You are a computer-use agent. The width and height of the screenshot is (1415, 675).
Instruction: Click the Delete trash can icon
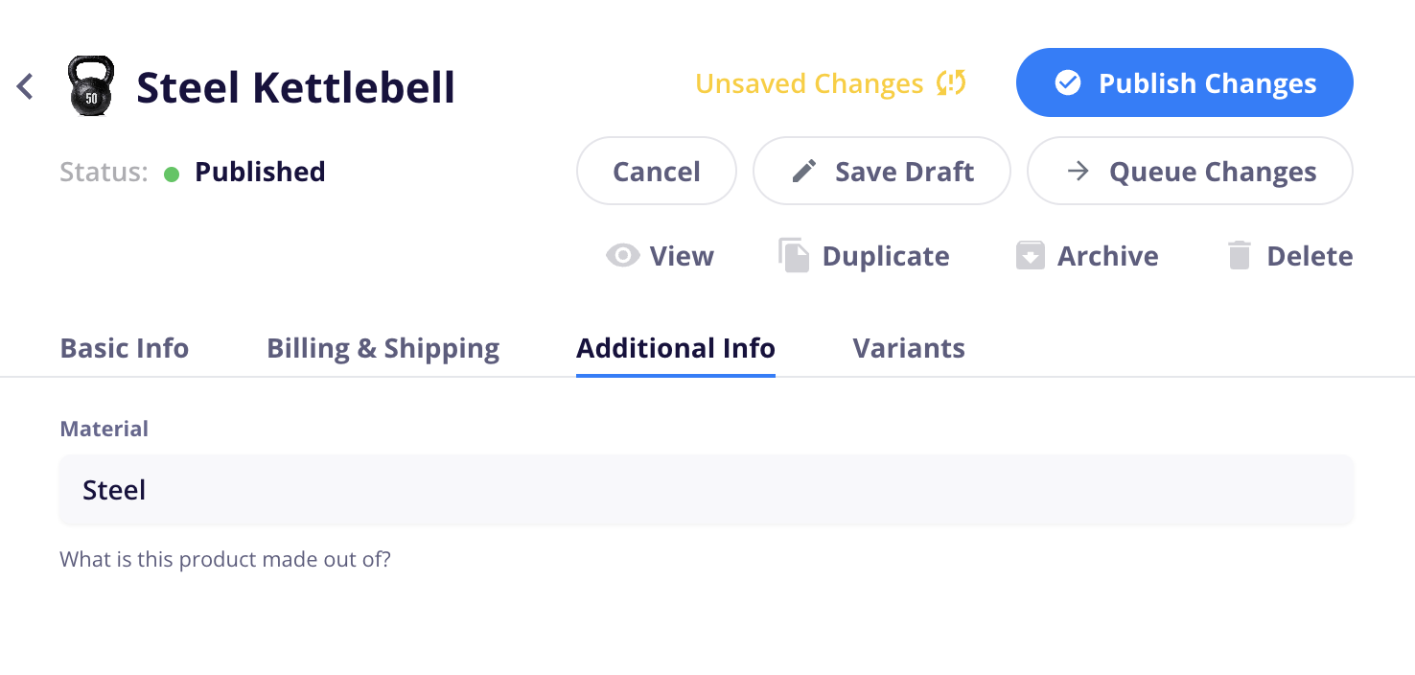(x=1240, y=256)
